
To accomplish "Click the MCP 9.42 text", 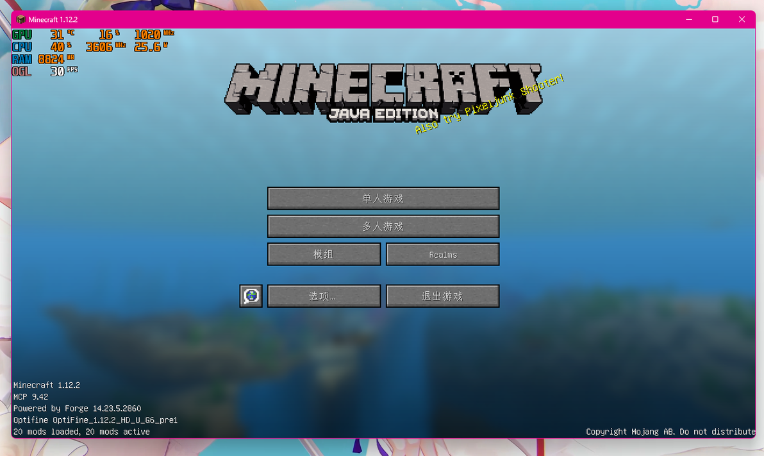I will pos(31,396).
